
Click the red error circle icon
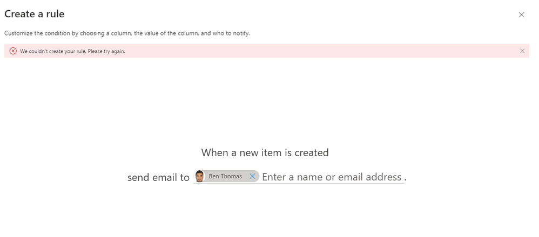tap(13, 51)
